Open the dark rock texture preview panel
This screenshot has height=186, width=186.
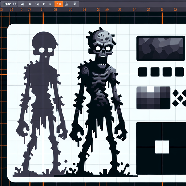[161, 48]
